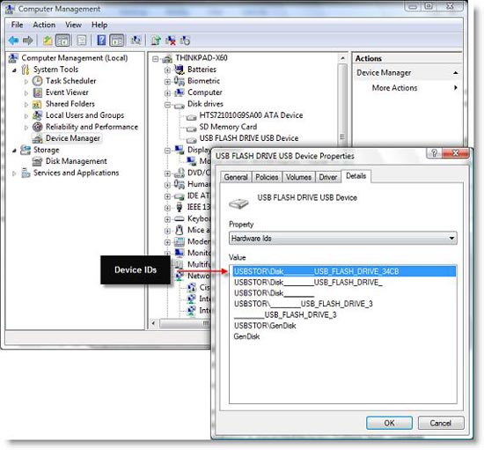The height and width of the screenshot is (450, 484).
Task: Collapse the Device Manager actions section
Action: point(456,73)
